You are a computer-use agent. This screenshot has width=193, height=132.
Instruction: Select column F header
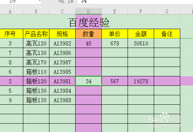tap(141, 11)
